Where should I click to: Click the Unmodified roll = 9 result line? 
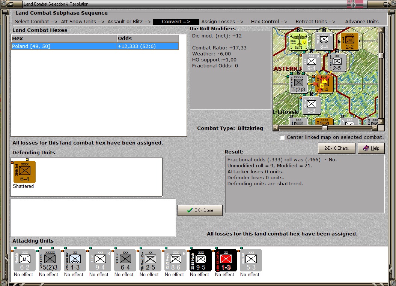click(270, 166)
